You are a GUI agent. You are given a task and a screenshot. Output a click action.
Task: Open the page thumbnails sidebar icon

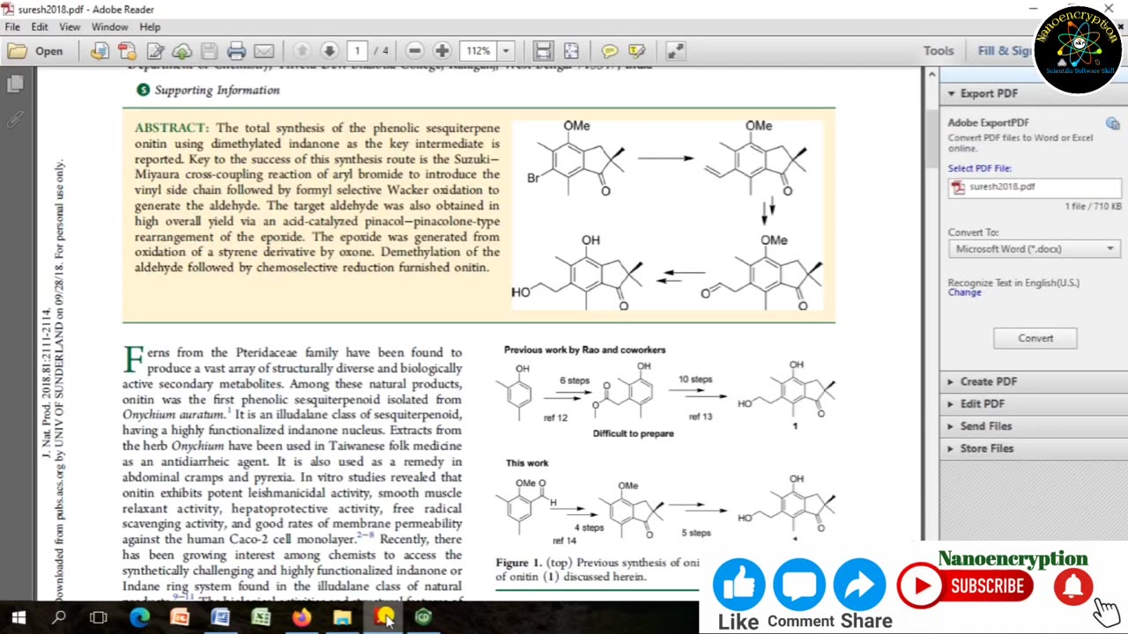(15, 85)
